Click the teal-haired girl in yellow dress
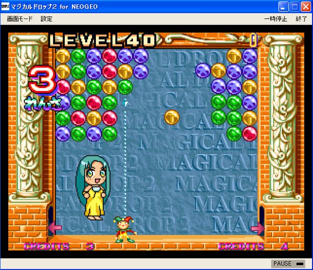The height and width of the screenshot is (270, 313). coord(93,188)
